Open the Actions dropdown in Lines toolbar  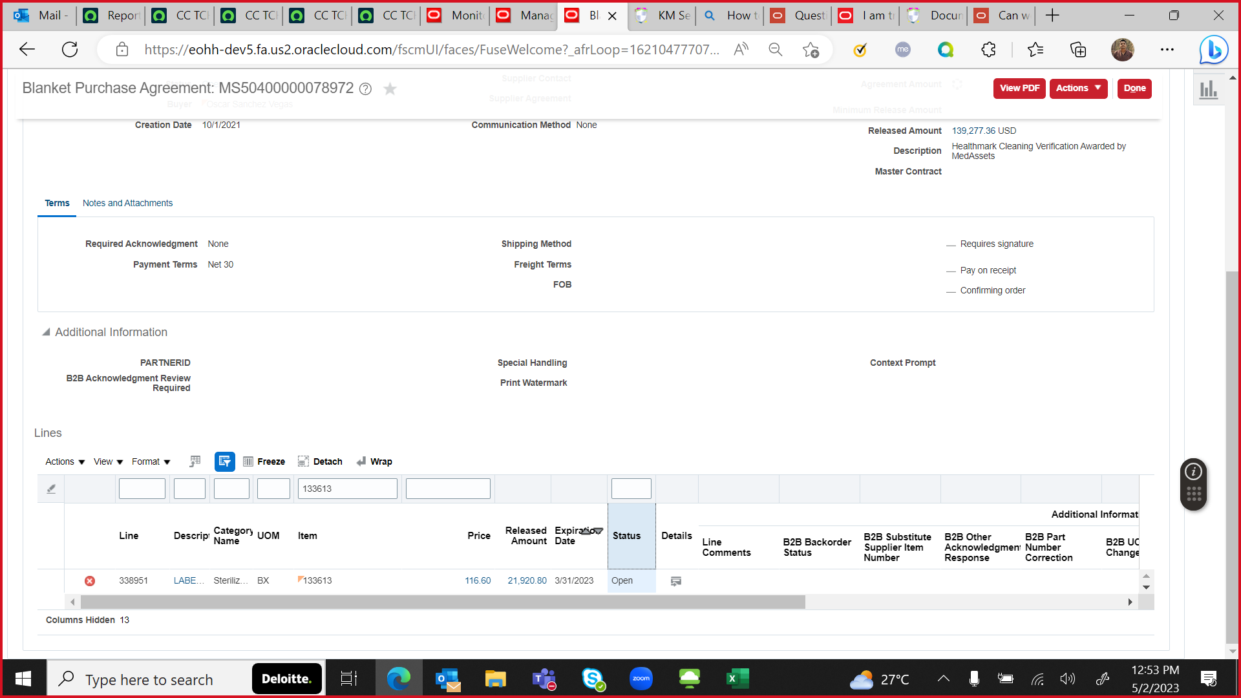point(60,461)
